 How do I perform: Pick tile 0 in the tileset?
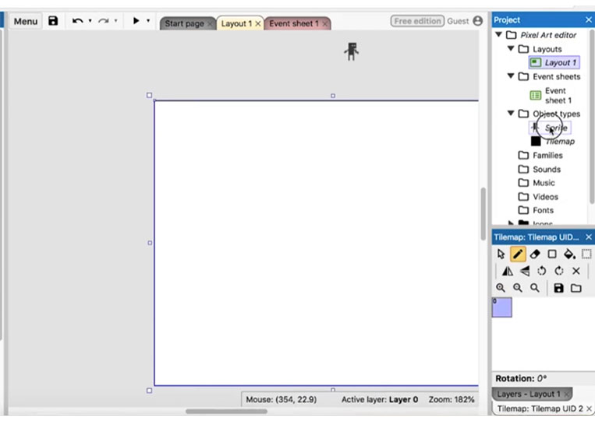tap(502, 307)
